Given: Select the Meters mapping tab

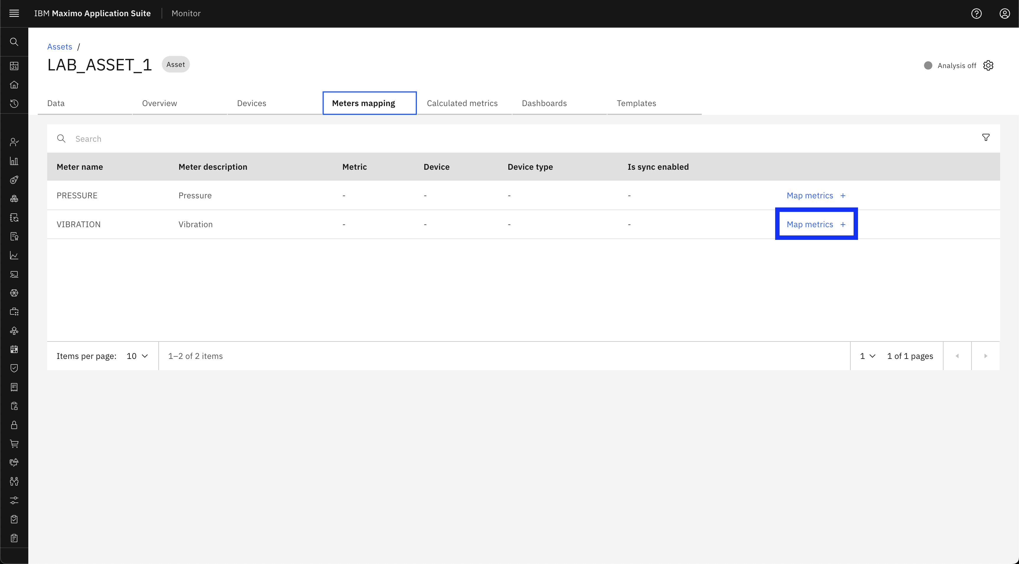Looking at the screenshot, I should (x=369, y=103).
